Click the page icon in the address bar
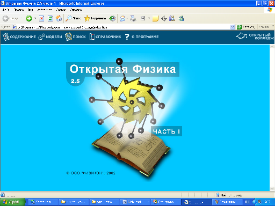The height and width of the screenshot is (206, 275). pos(15,27)
